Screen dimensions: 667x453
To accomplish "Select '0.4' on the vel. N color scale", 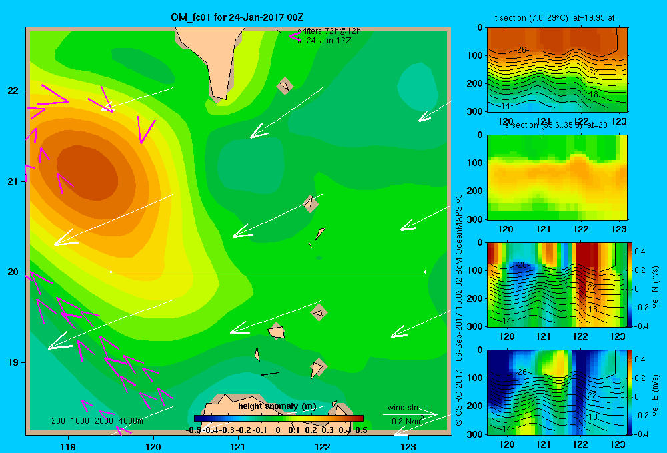I will point(640,252).
